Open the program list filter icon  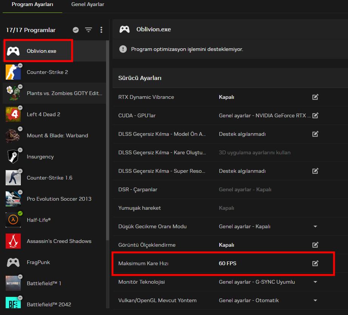point(89,30)
